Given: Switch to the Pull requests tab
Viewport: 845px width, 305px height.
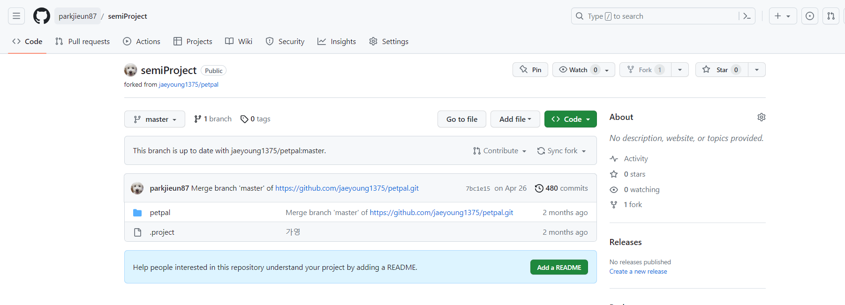Looking at the screenshot, I should coord(83,41).
